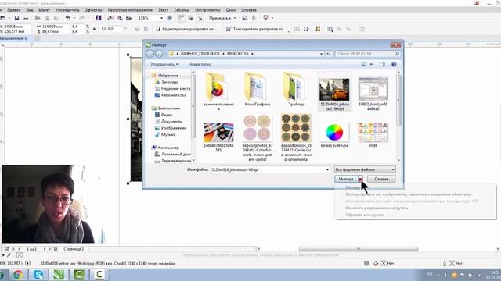Click the horizontal scrollbar at the bottom

[x=359, y=249]
